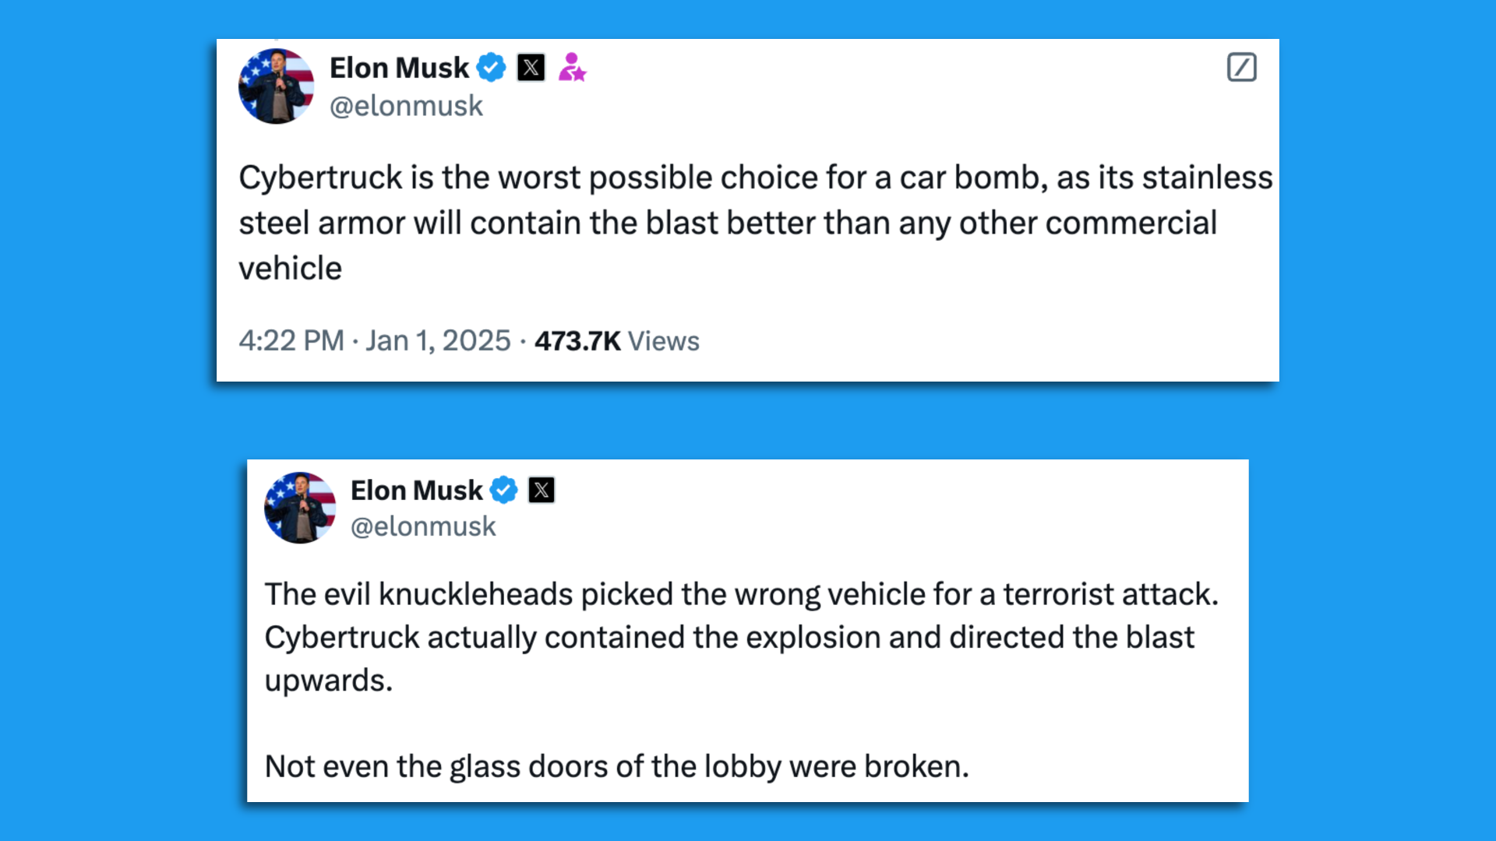Click the white card of the top tweet

[x=935, y=311]
